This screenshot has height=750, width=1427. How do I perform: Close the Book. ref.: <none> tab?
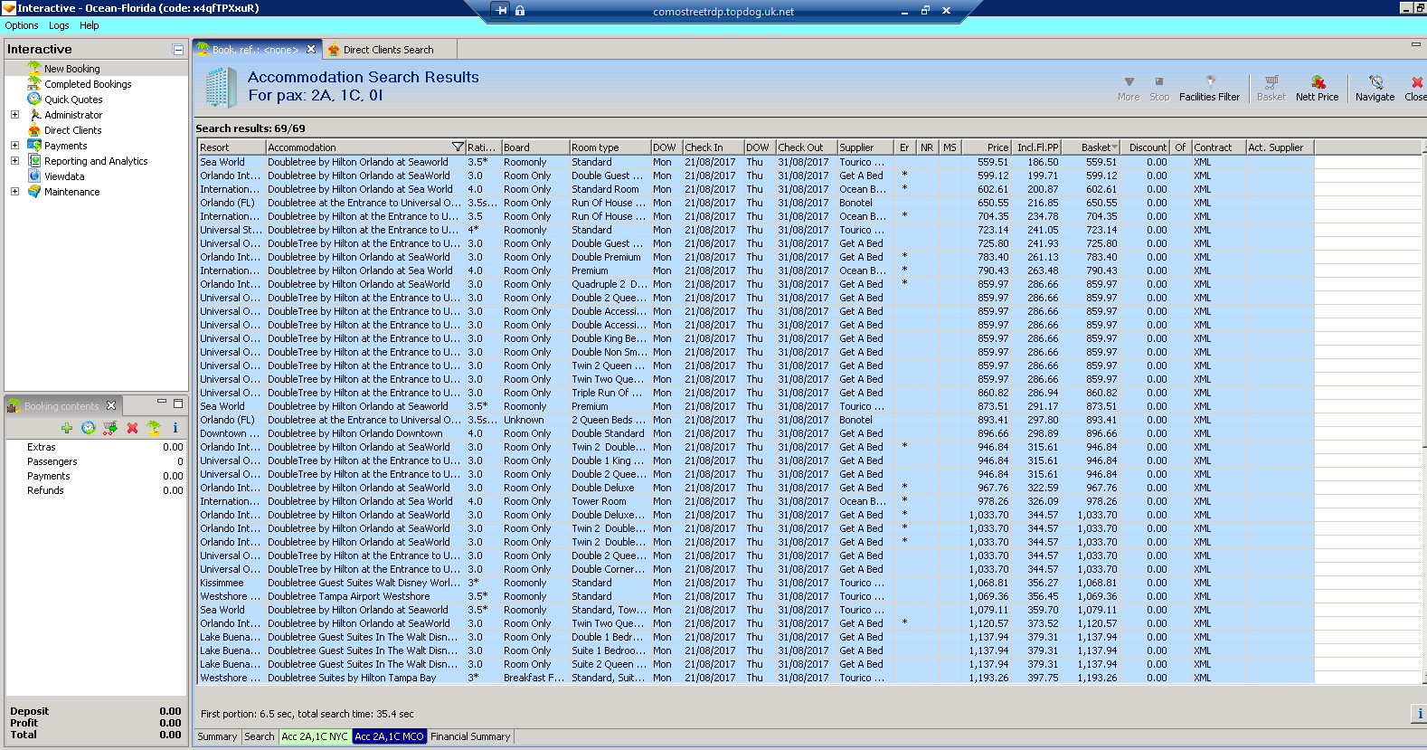311,49
